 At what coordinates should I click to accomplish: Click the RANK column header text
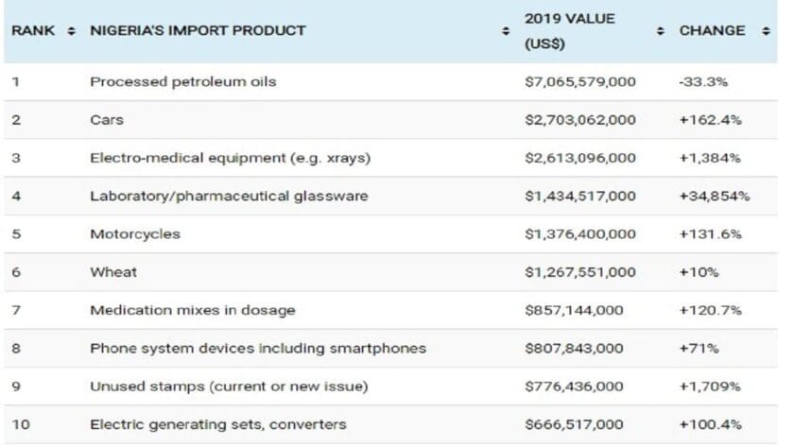tap(33, 31)
